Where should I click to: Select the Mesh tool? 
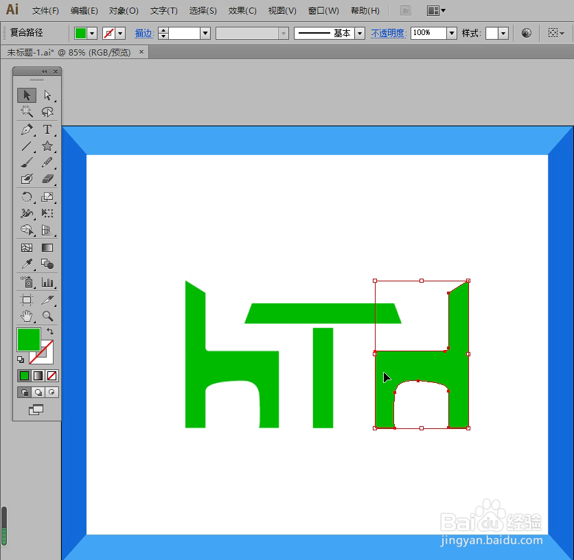[27, 248]
